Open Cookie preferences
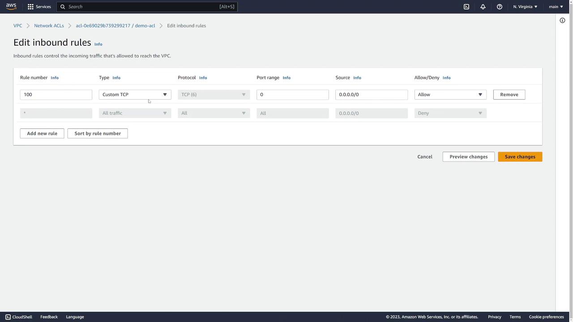Viewport: 573px width, 322px height. (x=546, y=317)
